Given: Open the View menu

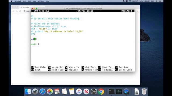Looking at the screenshot, I should tap(34, 1).
